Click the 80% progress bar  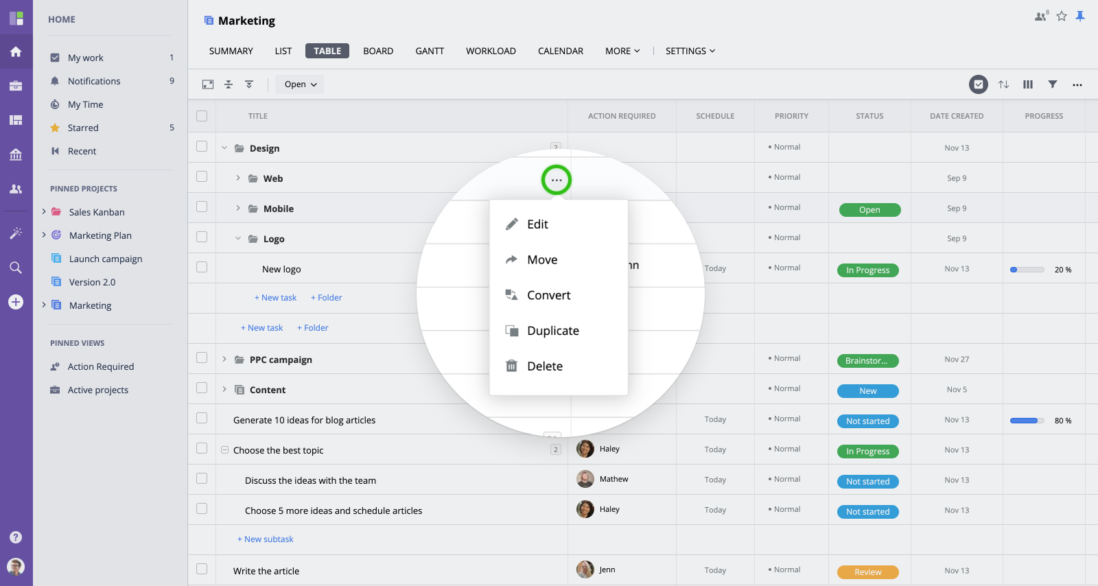(x=1027, y=421)
